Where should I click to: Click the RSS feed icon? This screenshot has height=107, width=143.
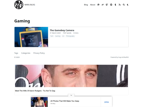pyautogui.click(x=119, y=5)
